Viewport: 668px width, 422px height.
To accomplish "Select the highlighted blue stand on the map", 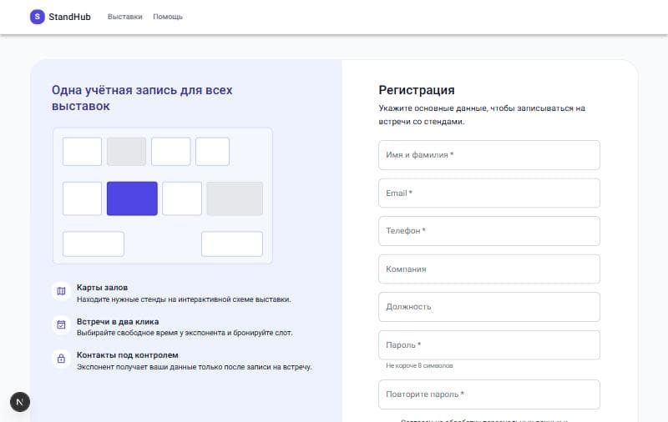I will point(132,198).
